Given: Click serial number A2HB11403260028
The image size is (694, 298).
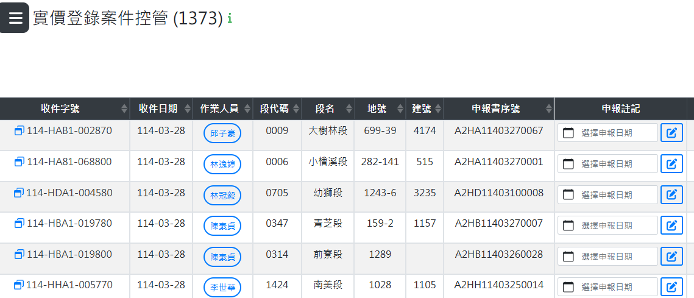Looking at the screenshot, I should 498,254.
